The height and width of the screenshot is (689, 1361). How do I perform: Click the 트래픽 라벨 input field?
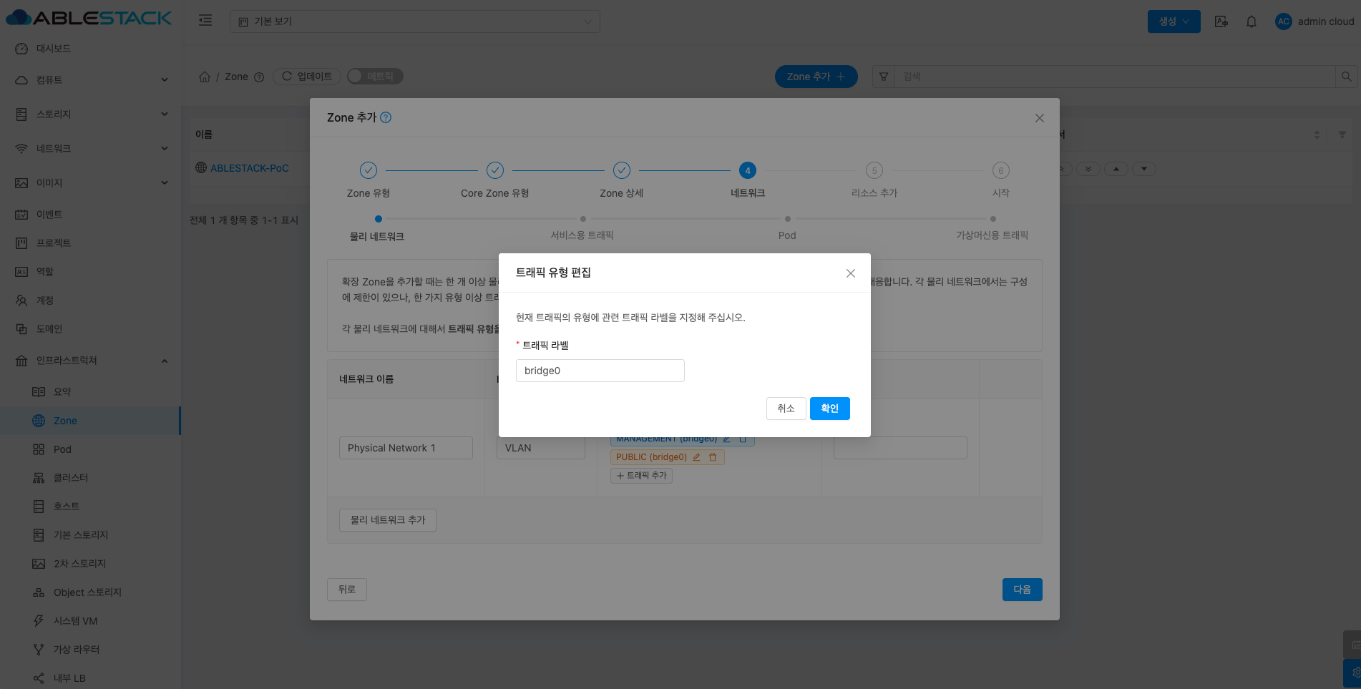click(600, 371)
